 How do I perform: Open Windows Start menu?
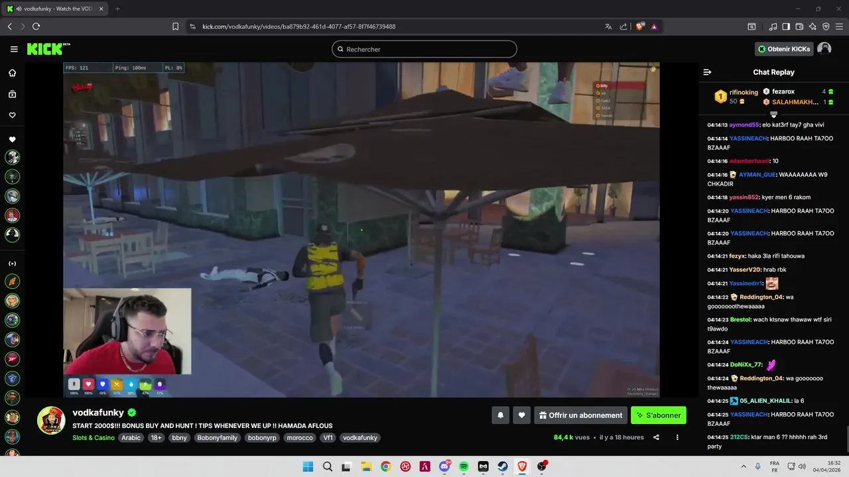click(x=308, y=466)
